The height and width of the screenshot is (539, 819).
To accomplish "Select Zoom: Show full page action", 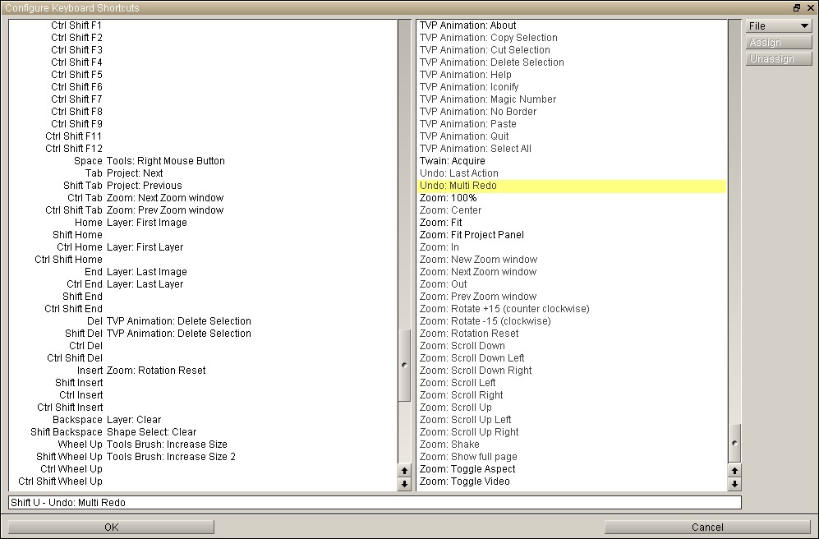I will click(572, 457).
